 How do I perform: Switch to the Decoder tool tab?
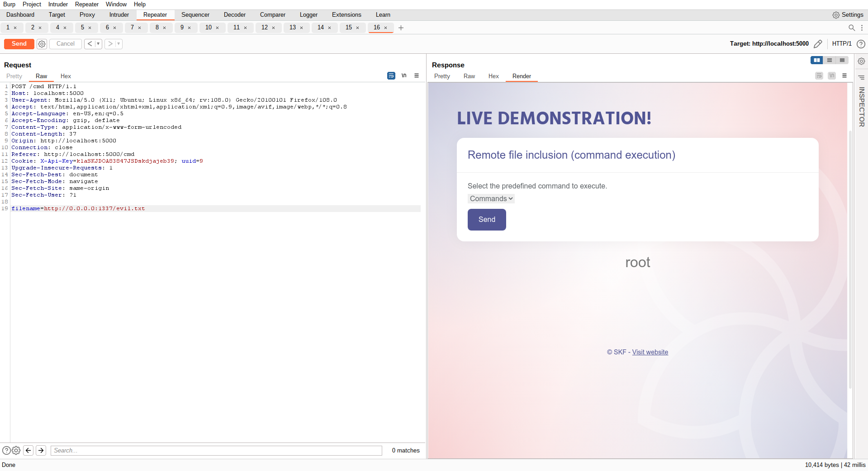point(235,15)
